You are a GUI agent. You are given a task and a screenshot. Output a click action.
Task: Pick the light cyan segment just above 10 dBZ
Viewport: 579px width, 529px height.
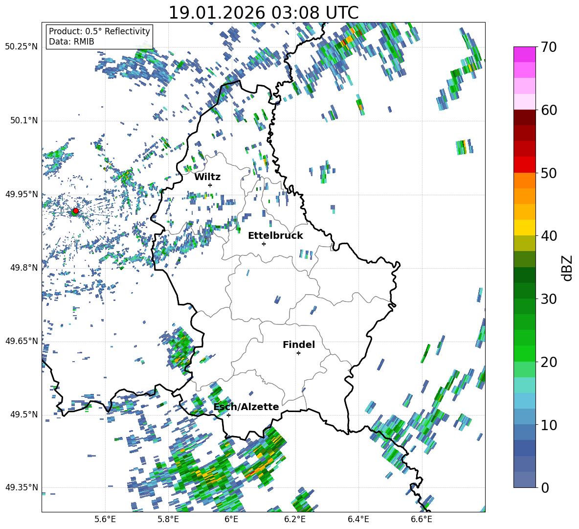pos(524,416)
